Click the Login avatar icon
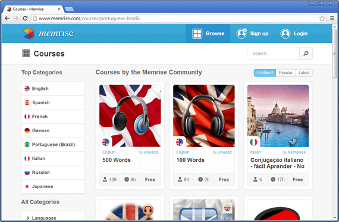 [285, 33]
